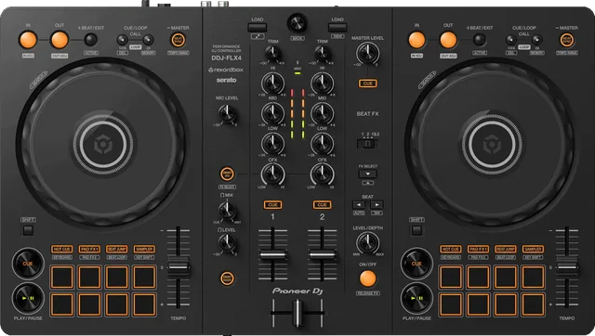
Task: Click the headphones LEVEL knob
Action: (227, 243)
